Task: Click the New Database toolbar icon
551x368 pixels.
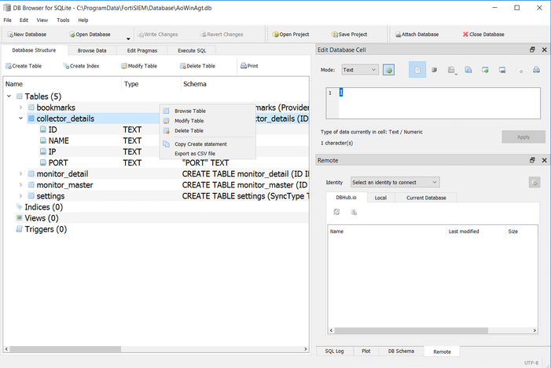Action: click(x=9, y=35)
